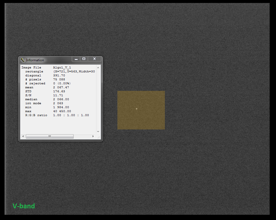The image size is (276, 220).
Task: Click the horizontal scrollbar right arrow
Action: coord(93,137)
